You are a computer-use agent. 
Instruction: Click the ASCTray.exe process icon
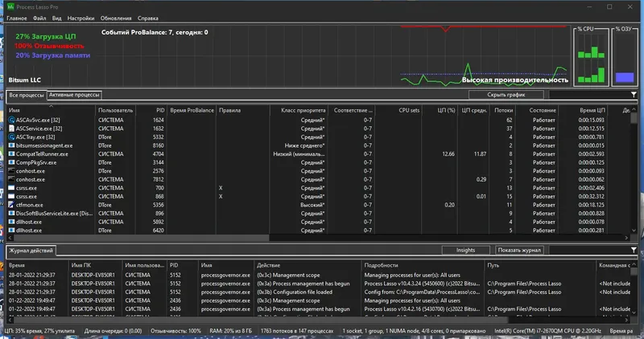click(11, 137)
